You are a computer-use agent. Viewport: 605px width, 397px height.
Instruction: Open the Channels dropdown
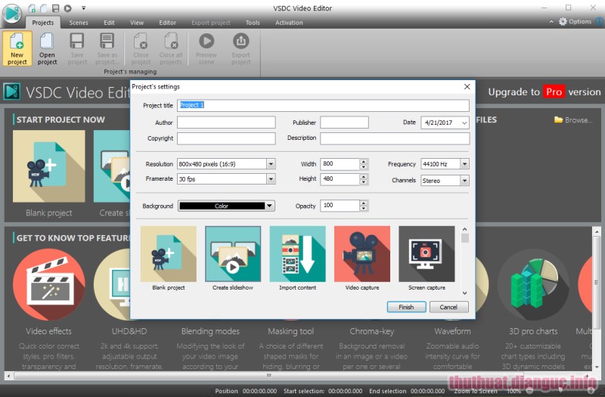[464, 180]
